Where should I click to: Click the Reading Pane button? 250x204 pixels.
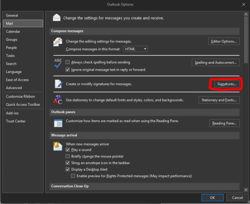click(224, 123)
